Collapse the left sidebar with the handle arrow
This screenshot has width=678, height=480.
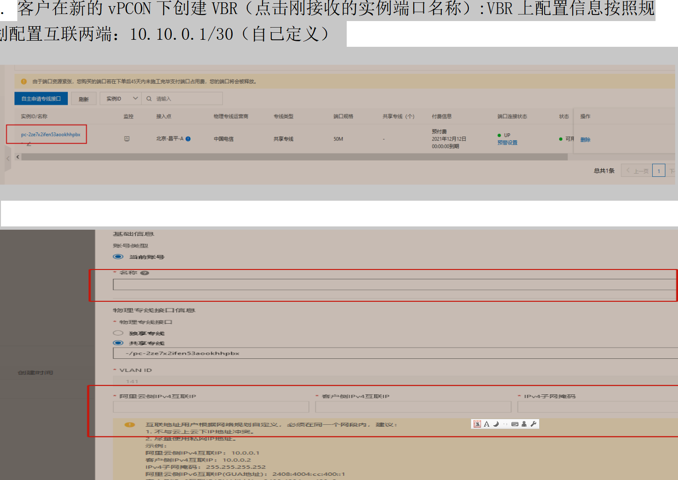tap(7, 159)
